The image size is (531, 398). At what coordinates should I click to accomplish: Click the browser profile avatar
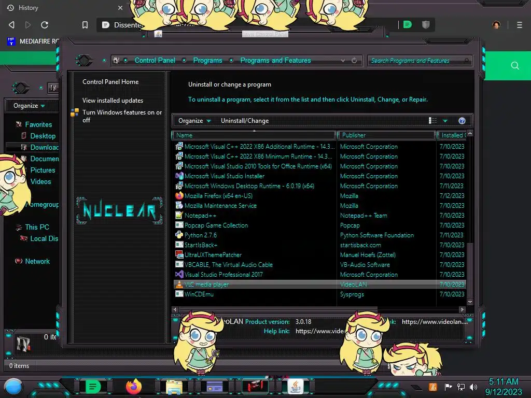tap(496, 25)
